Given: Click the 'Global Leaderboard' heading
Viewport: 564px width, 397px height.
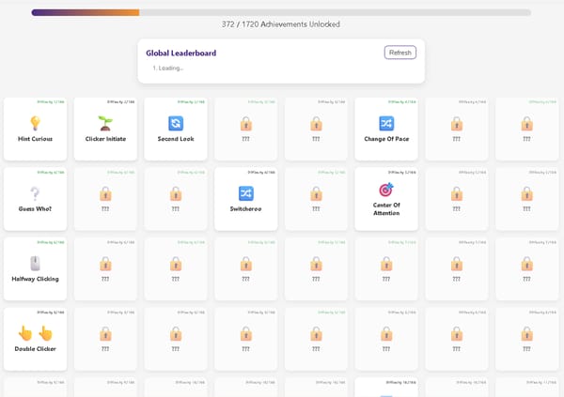Looking at the screenshot, I should point(180,53).
